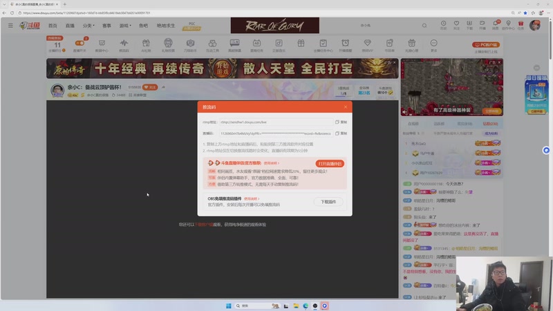Viewport: 553px width, 311px height.
Task: Open 鱼吧 in Douyu navigation
Action: 143,26
